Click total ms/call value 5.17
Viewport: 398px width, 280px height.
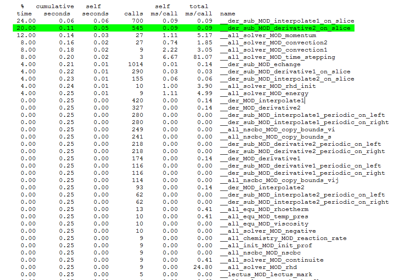point(205,35)
